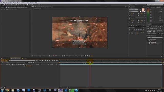
Task: Align paragraph text center
Action: (132, 30)
